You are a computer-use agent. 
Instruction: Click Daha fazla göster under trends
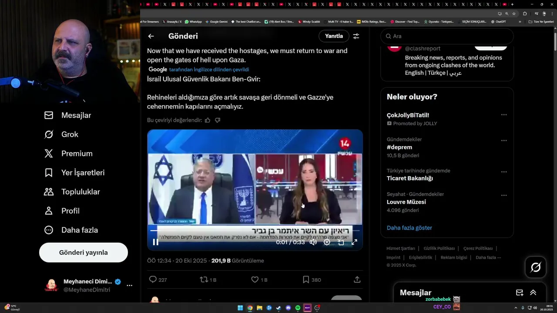[409, 228]
